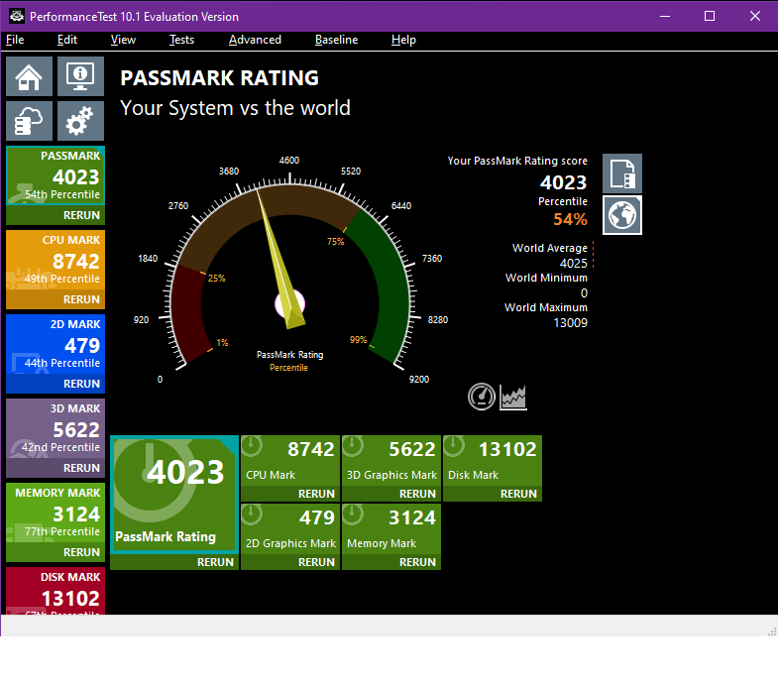Image resolution: width=778 pixels, height=686 pixels.
Task: Rerun the Memory Mark in sidebar
Action: click(x=56, y=552)
